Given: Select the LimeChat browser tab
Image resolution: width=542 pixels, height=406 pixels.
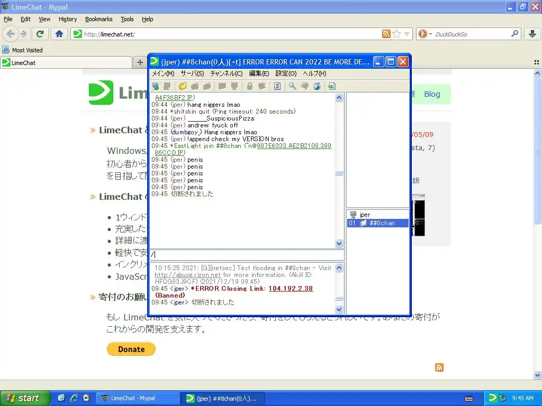Looking at the screenshot, I should [x=66, y=62].
